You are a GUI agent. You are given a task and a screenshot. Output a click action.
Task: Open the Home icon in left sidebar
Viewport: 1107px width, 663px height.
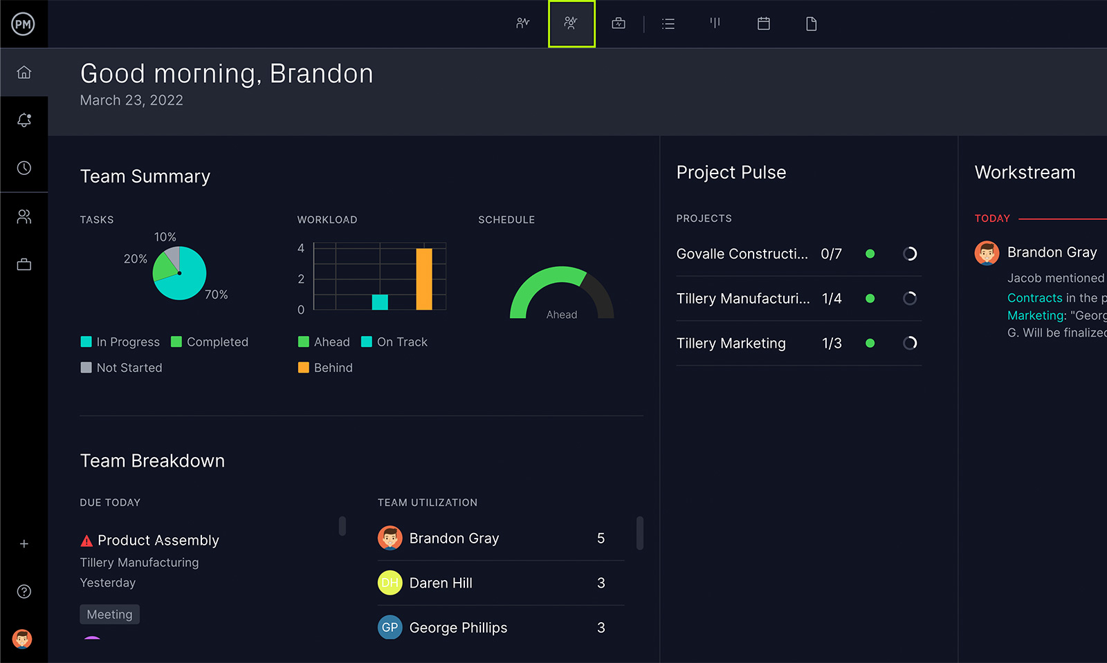24,71
